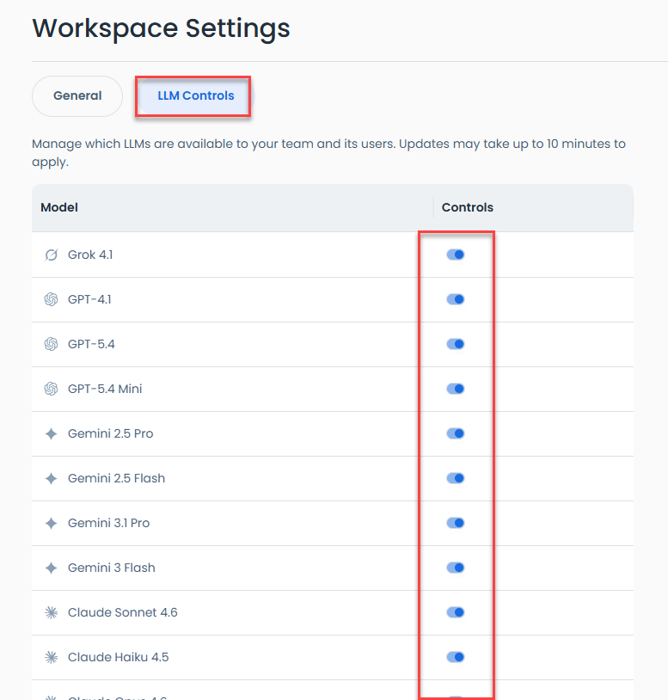Click the Claude Haiku 4.5 label
Viewport: 668px width, 700px height.
coord(119,657)
